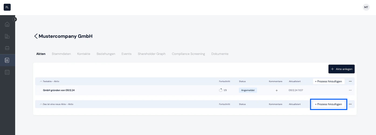376x135 pixels.
Task: Click Fortschritt header in Testakte row
Action: pyautogui.click(x=225, y=81)
